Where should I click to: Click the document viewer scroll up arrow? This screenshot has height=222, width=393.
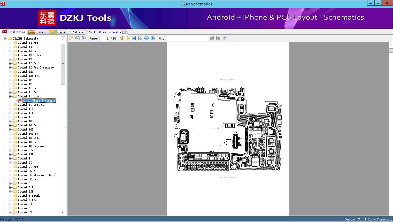coord(391,44)
